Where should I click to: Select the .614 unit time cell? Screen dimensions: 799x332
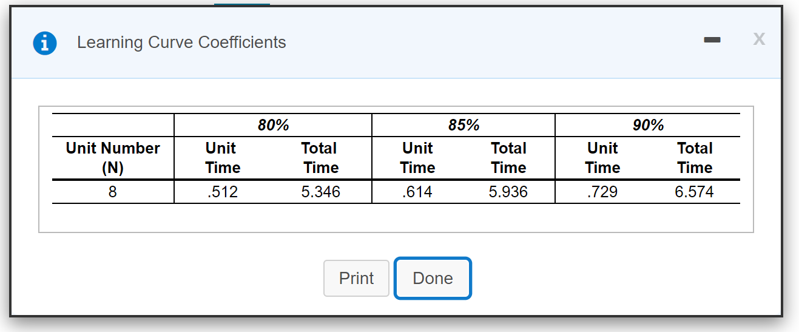pos(417,192)
